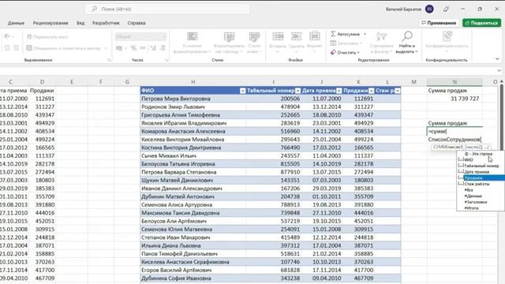This screenshot has height=284, width=505.
Task: Select '@ - Эта строка' in autocomplete list
Action: click(x=481, y=154)
